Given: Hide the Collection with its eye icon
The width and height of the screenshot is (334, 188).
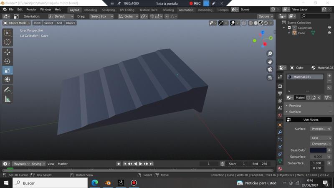Looking at the screenshot, I should pyautogui.click(x=329, y=28).
